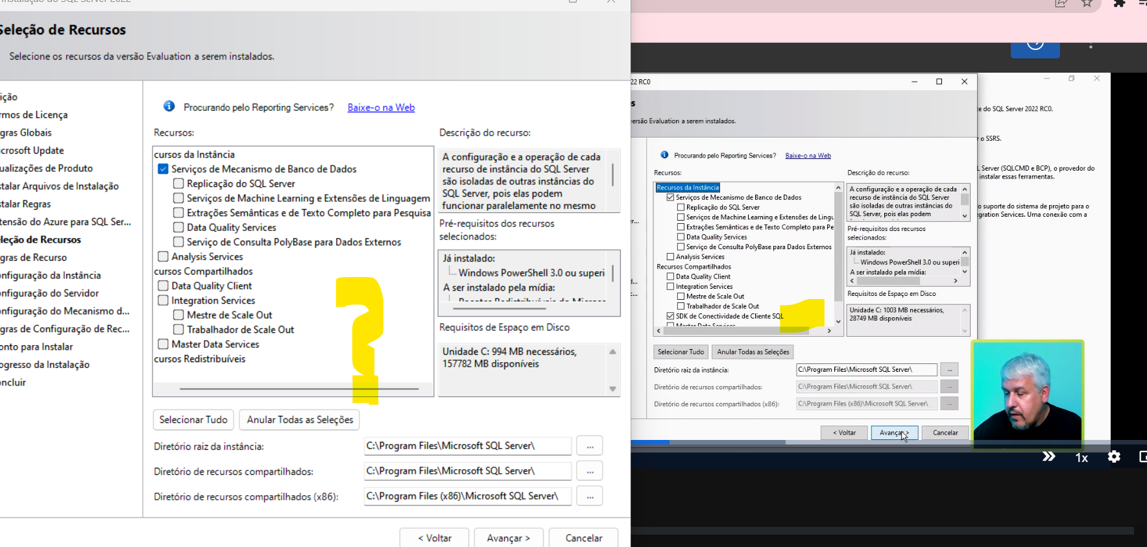
Task: Click 'ualizações de Produto' sidebar step
Action: (x=46, y=168)
